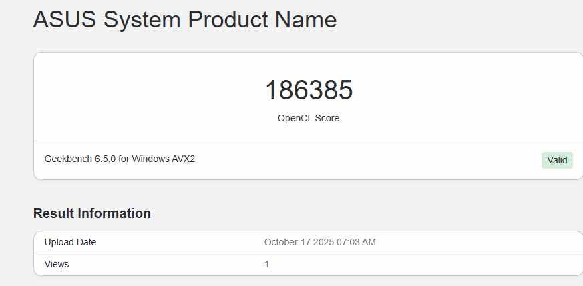Select the Upload Date row label
This screenshot has height=286, width=583.
click(70, 242)
